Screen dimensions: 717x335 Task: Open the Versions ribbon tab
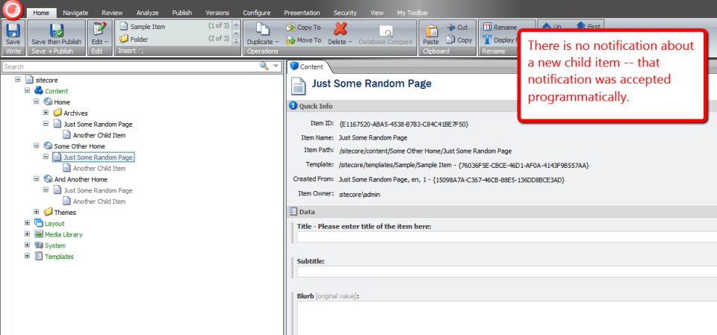tap(217, 13)
